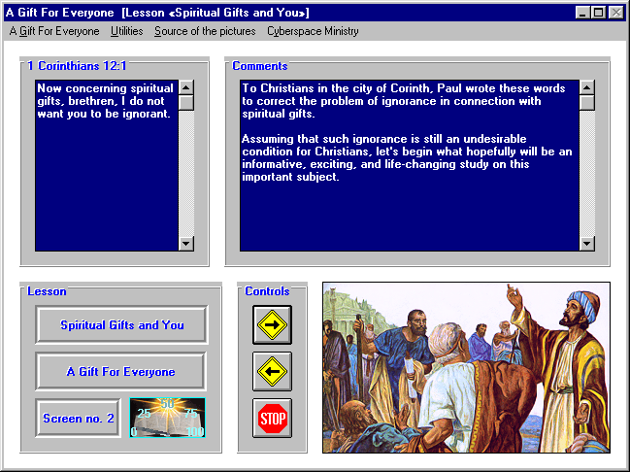This screenshot has width=630, height=472.
Task: Click scroll down arrow in Comments box
Action: click(x=587, y=243)
